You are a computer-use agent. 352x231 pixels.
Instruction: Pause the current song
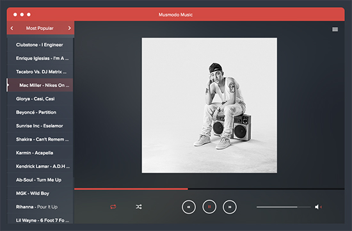tap(209, 207)
